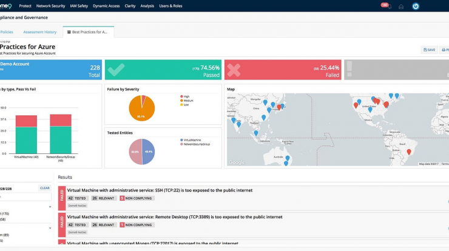Open the IAM Safety menu
Viewport: 449px width, 251px height.
point(79,5)
